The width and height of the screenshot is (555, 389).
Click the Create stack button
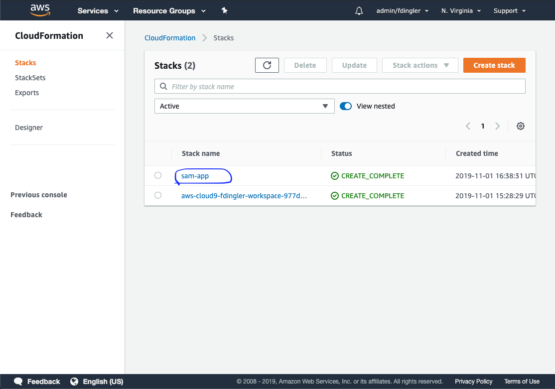pyautogui.click(x=494, y=65)
